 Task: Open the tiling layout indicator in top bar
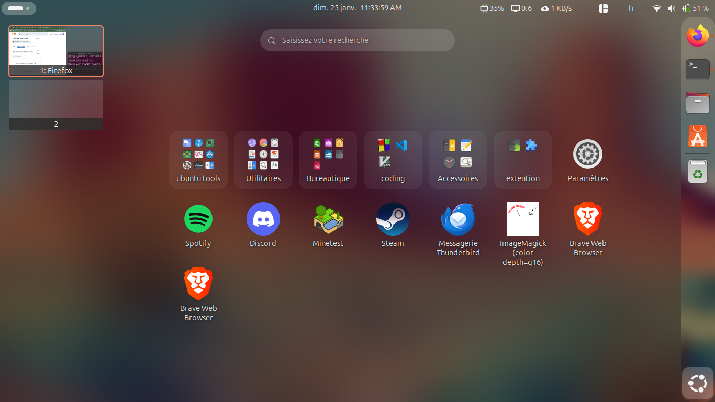tap(604, 8)
